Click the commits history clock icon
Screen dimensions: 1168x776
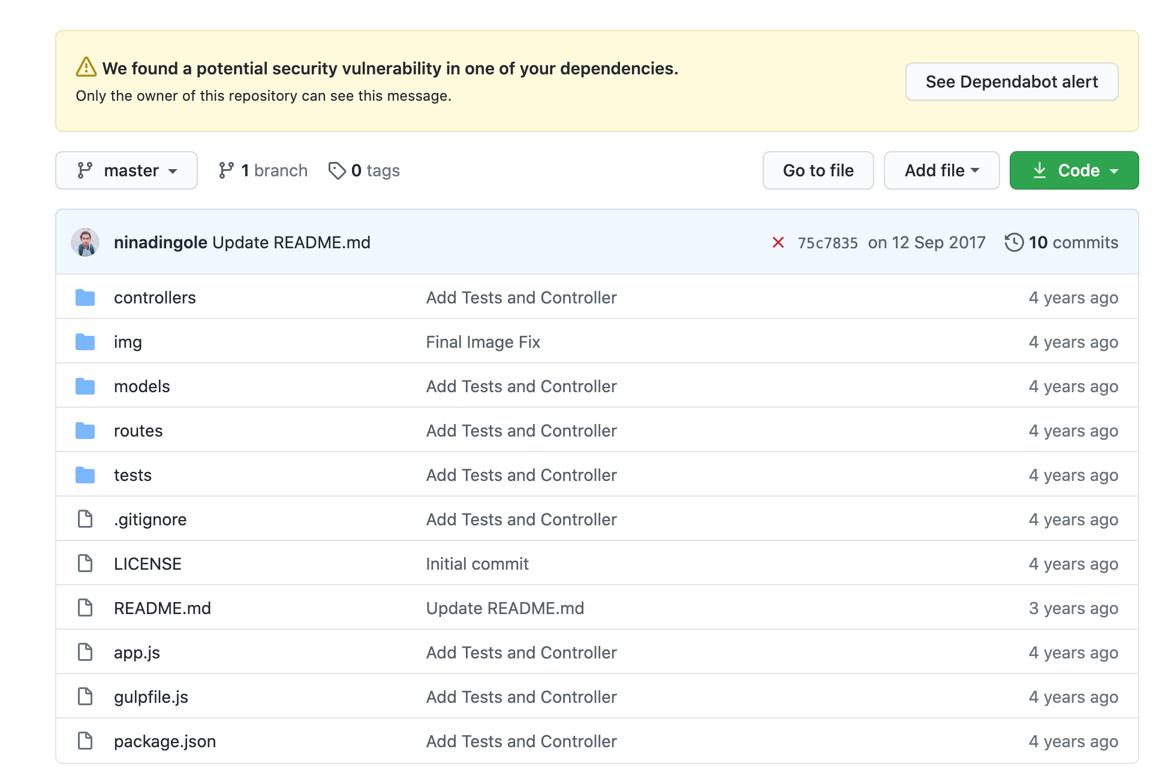coord(1013,242)
